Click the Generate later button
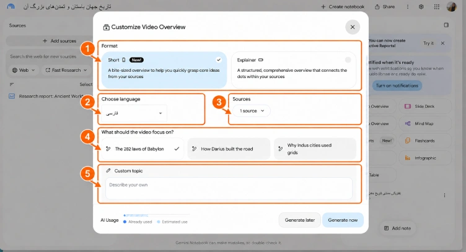 pyautogui.click(x=299, y=220)
